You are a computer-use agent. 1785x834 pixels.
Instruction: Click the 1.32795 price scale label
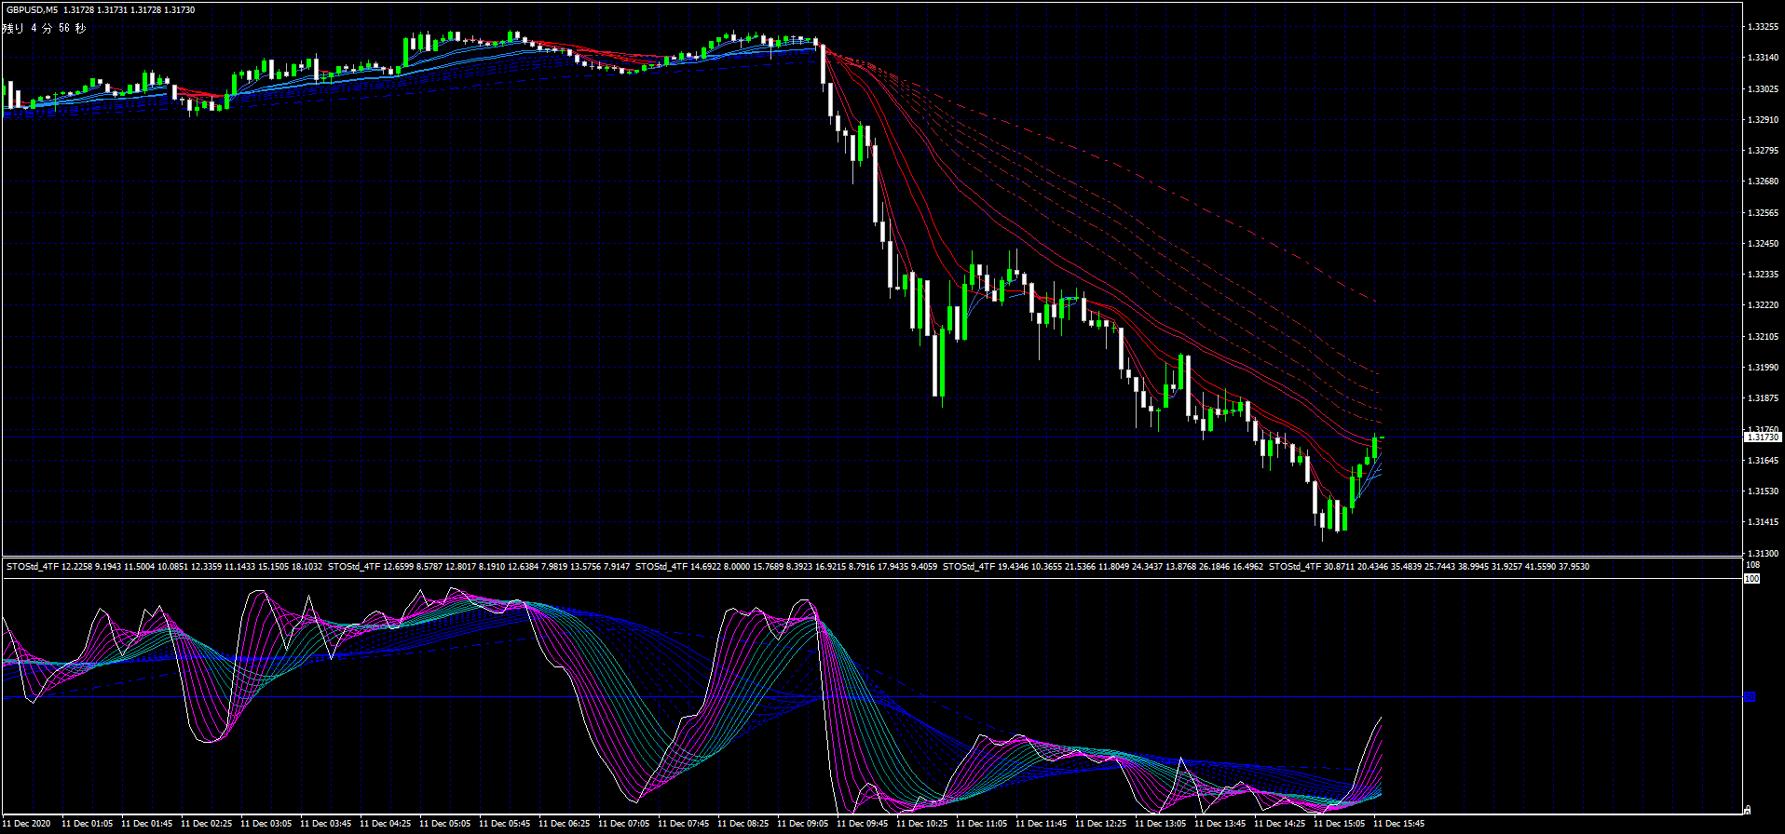1762,151
